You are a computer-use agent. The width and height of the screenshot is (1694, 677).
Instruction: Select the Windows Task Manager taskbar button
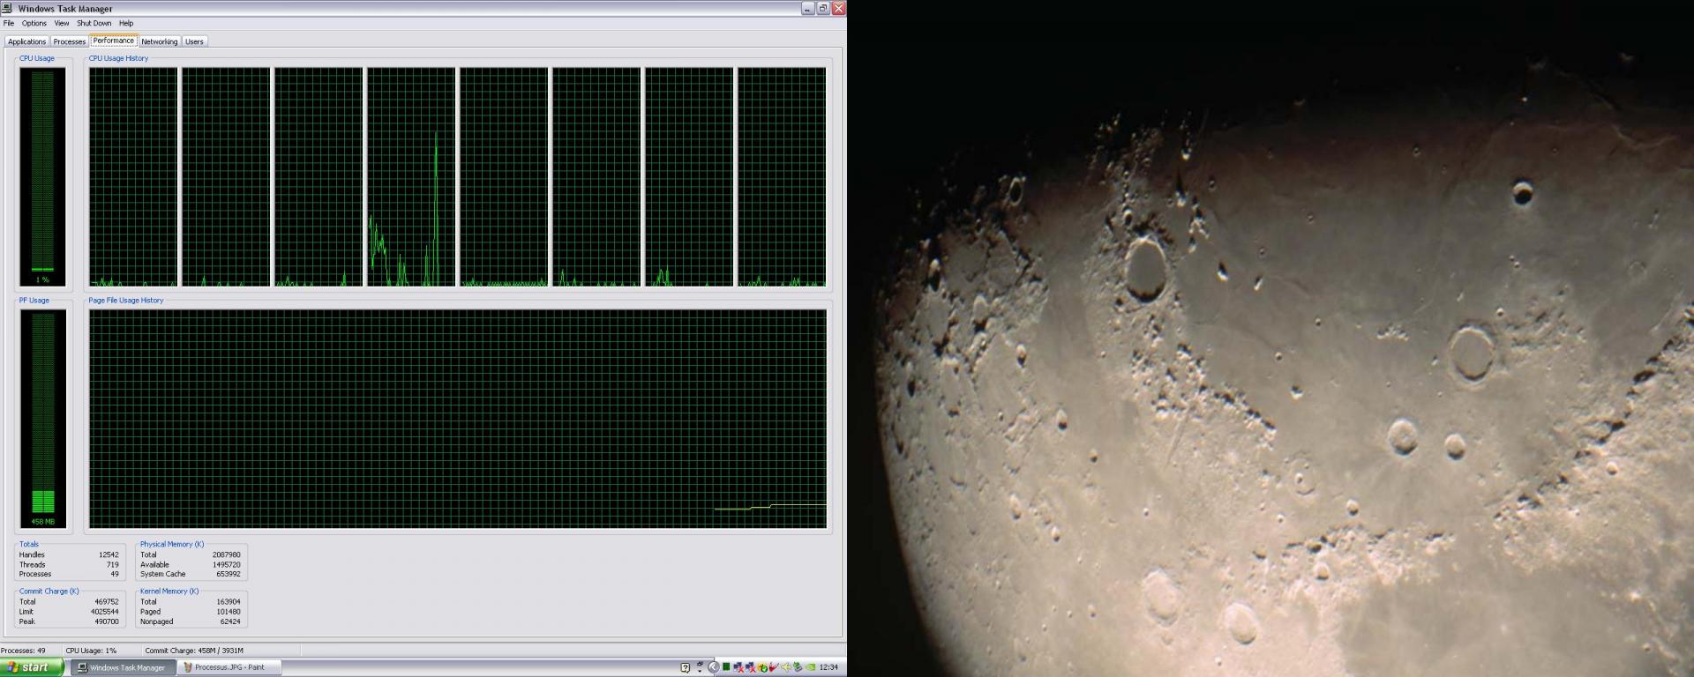pyautogui.click(x=122, y=667)
